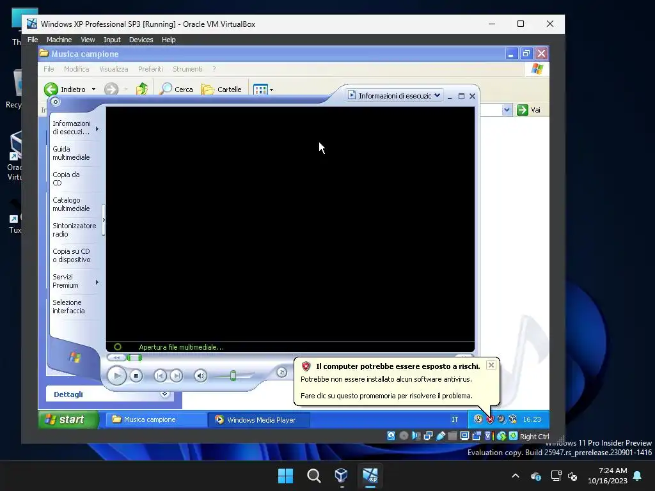Click the XP tray clock 16.23
Screen dimensions: 655x491
(532, 419)
